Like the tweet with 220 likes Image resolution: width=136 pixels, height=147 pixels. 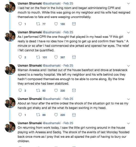click(56, 115)
